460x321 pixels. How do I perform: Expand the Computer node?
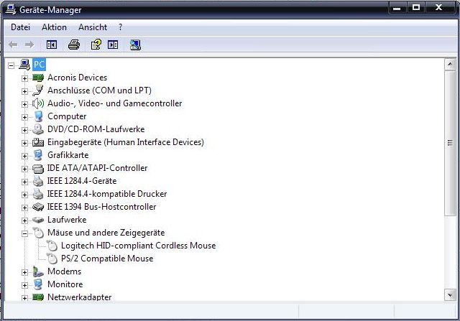tap(24, 117)
